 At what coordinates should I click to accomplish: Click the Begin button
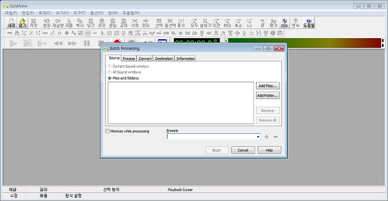(217, 150)
